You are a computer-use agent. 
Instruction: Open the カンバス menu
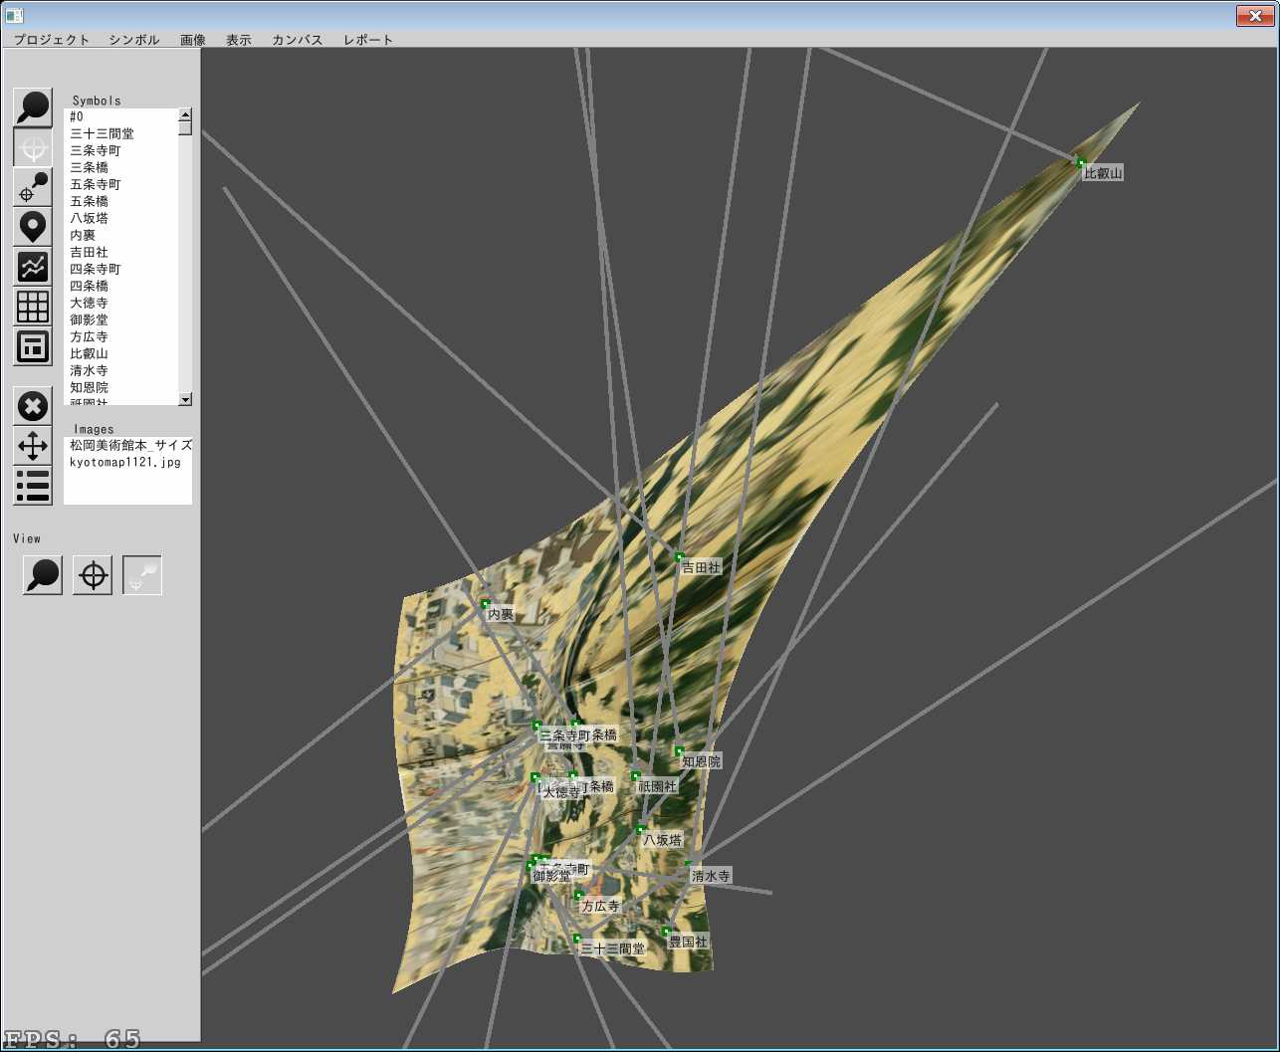(298, 40)
